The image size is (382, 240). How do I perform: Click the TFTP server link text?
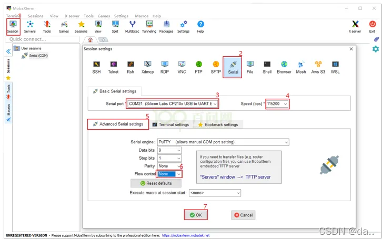(x=258, y=178)
